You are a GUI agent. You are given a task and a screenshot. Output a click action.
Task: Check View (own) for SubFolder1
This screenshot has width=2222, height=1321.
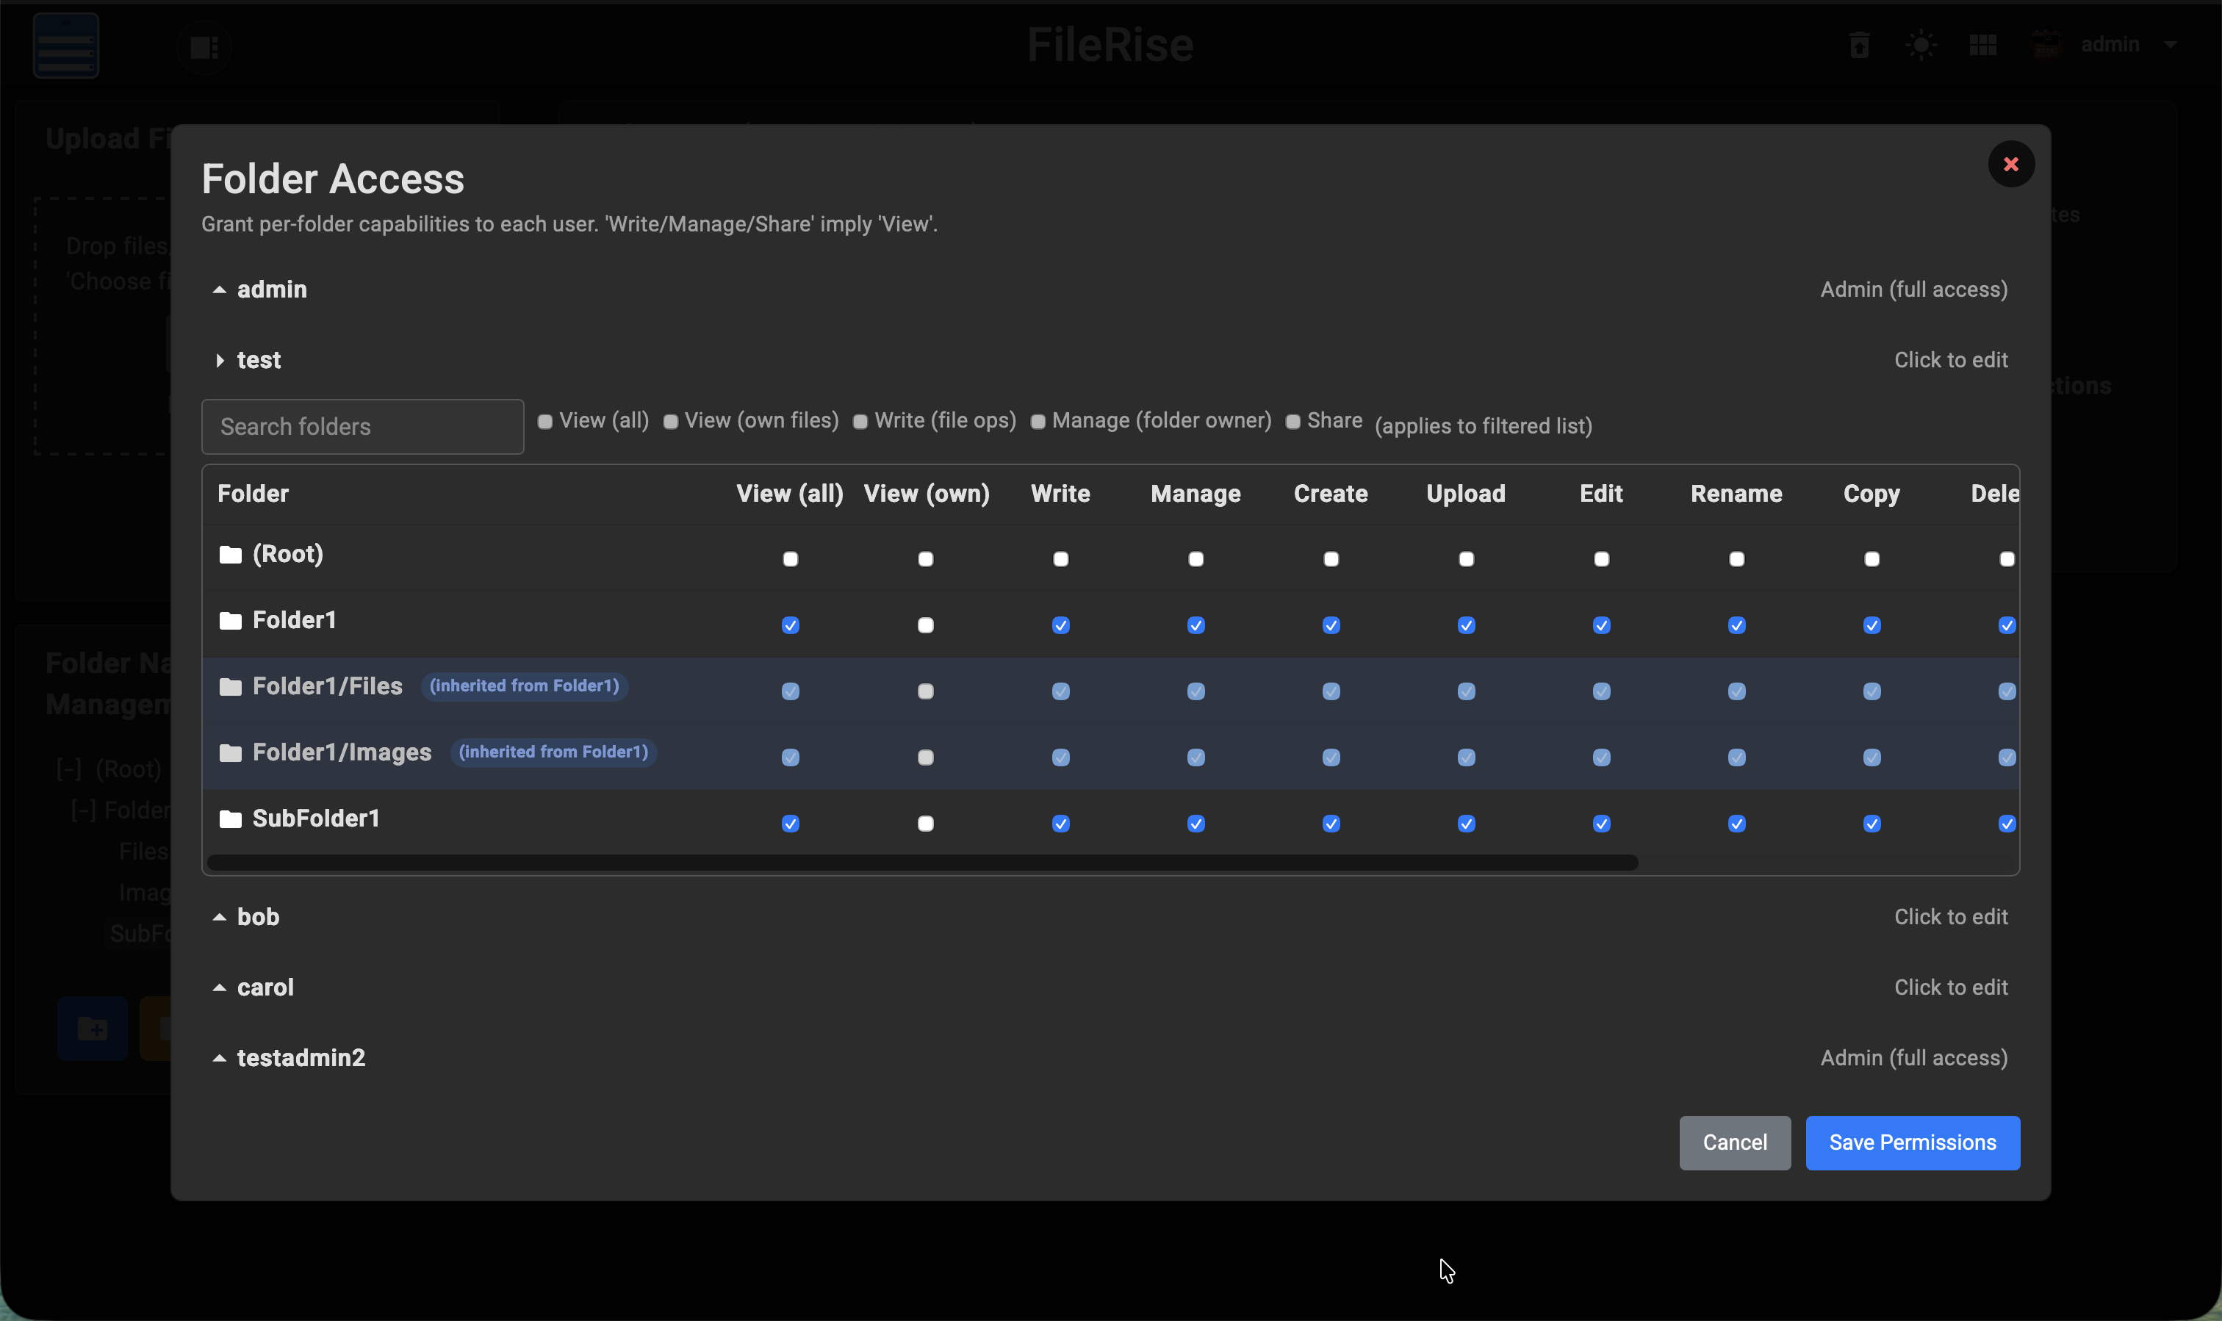[x=925, y=824]
